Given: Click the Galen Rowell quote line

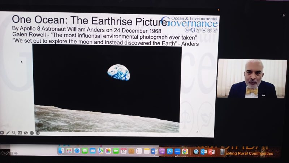Looking at the screenshot, I should pyautogui.click(x=104, y=36).
